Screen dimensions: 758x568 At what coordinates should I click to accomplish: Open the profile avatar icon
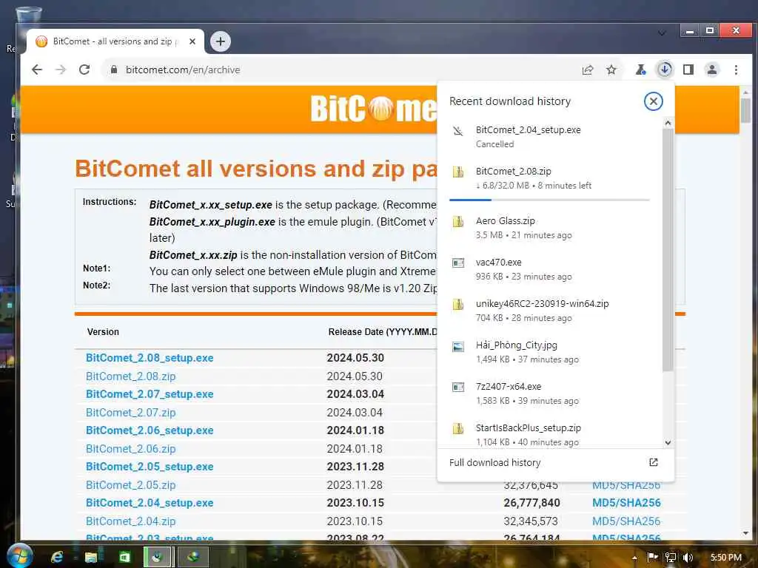coord(711,70)
